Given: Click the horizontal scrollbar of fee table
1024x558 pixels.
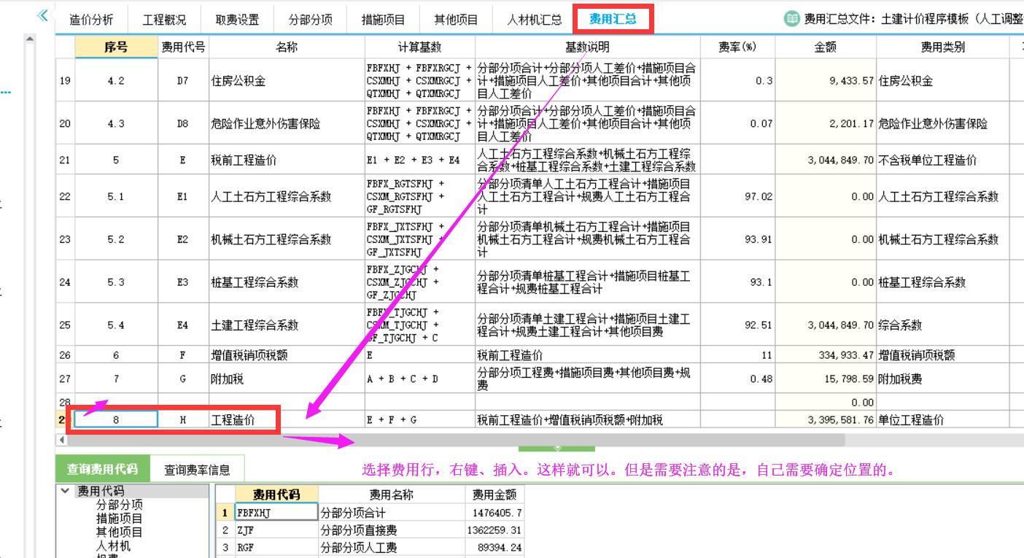Looking at the screenshot, I should 456,441.
